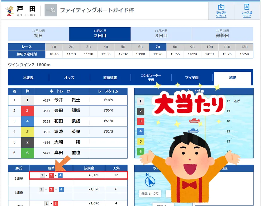Click the blue number 4 badge in trifecta row
261x206 pixels.
[x=60, y=175]
